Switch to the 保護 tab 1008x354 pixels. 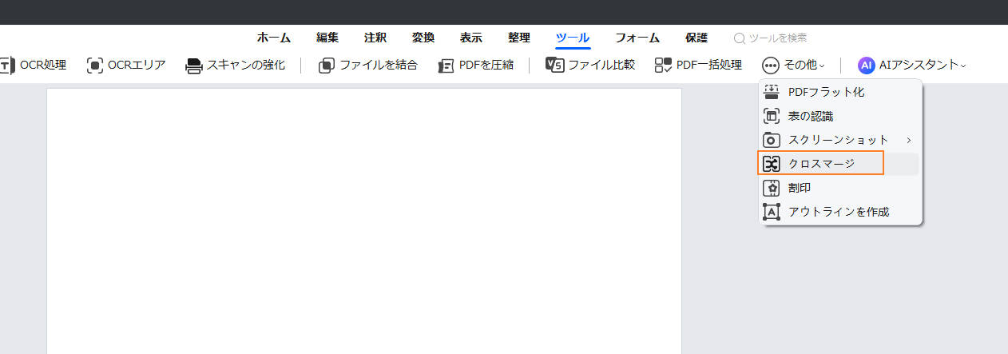coord(696,38)
